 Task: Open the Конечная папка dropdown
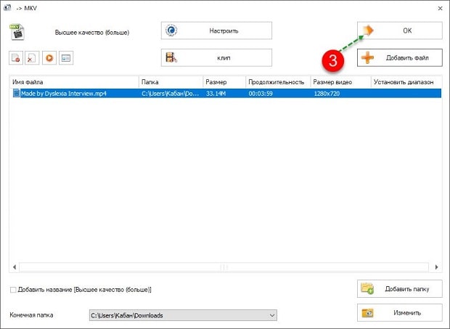point(183,315)
